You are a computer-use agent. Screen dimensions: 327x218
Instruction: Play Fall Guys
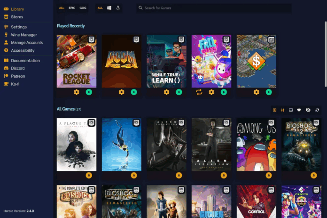pos(224,92)
